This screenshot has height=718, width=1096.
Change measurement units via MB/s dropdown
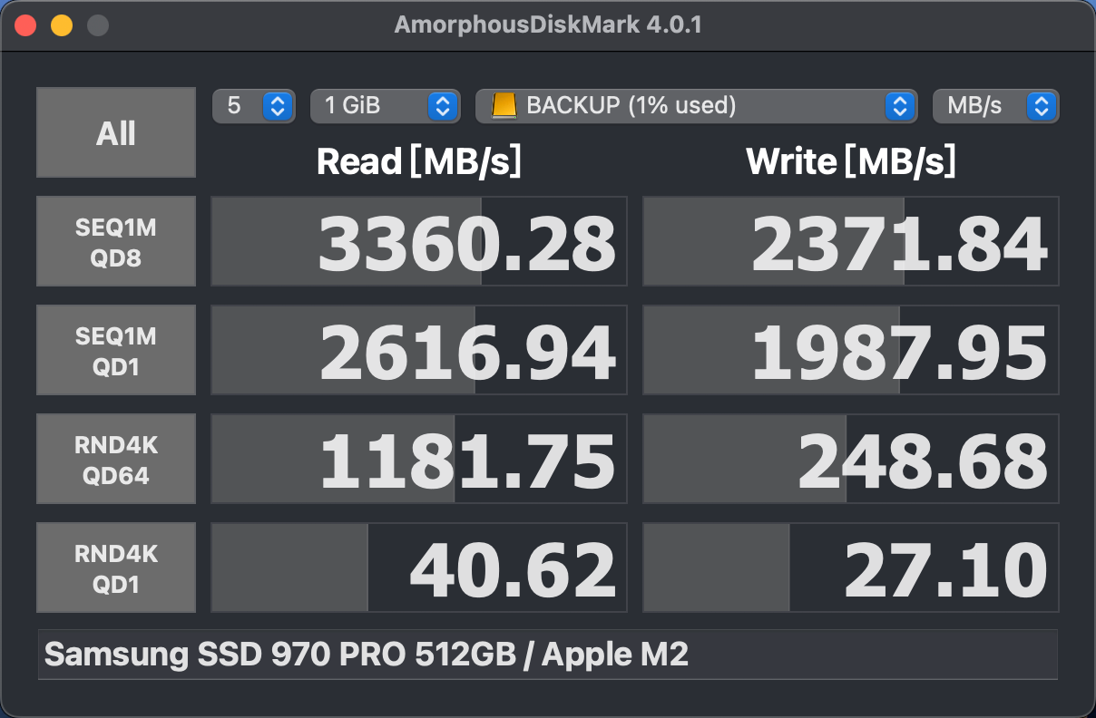995,106
